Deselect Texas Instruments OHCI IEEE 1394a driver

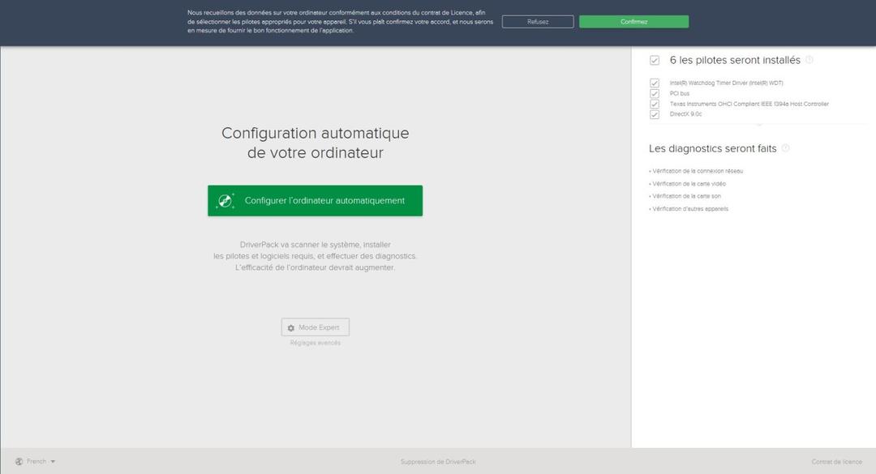tap(655, 104)
